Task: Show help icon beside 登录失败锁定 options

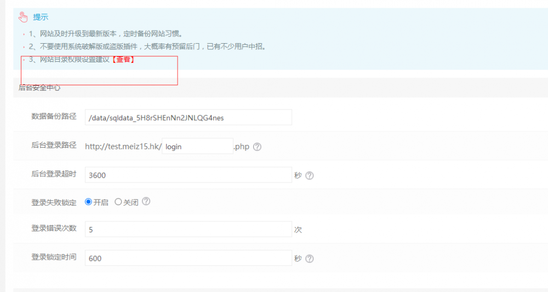Action: (146, 201)
